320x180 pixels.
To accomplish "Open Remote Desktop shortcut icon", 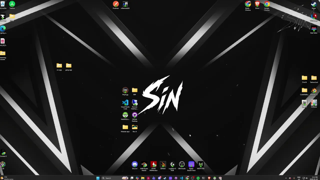I will [x=135, y=104].
